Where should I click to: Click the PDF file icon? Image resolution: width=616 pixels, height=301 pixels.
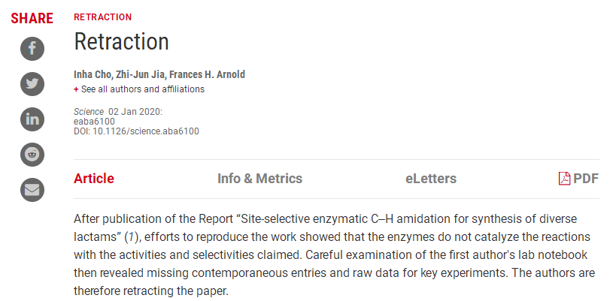click(564, 179)
